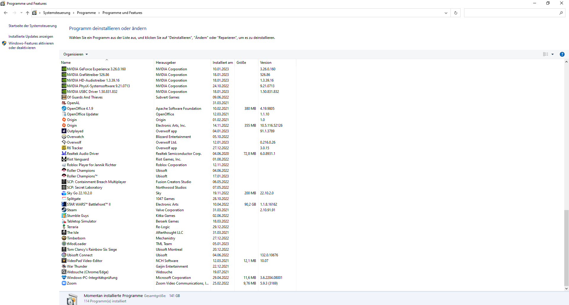Image resolution: width=569 pixels, height=305 pixels.
Task: Select the Terraria tree icon
Action: pos(64,227)
